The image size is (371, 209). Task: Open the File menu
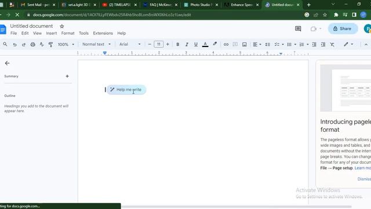pos(14,33)
